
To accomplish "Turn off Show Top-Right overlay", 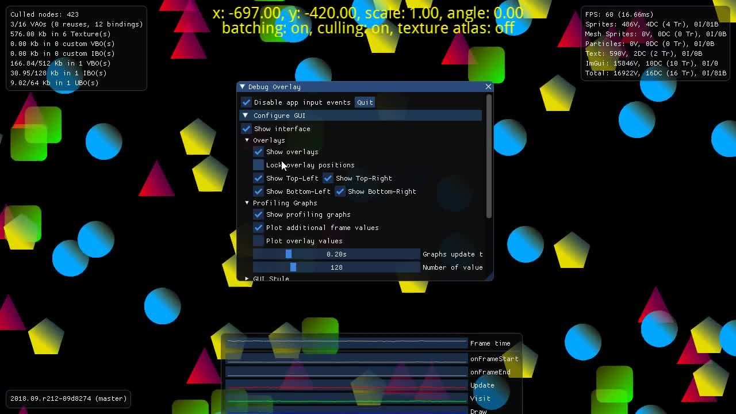I will tap(328, 178).
